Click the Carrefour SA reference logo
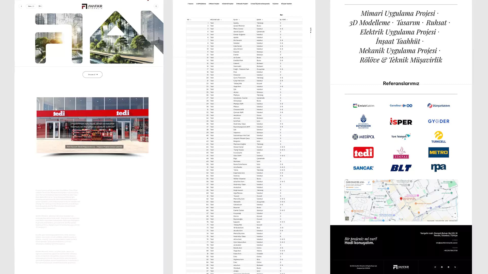Viewport: 488px width, 274px height. pos(401,105)
